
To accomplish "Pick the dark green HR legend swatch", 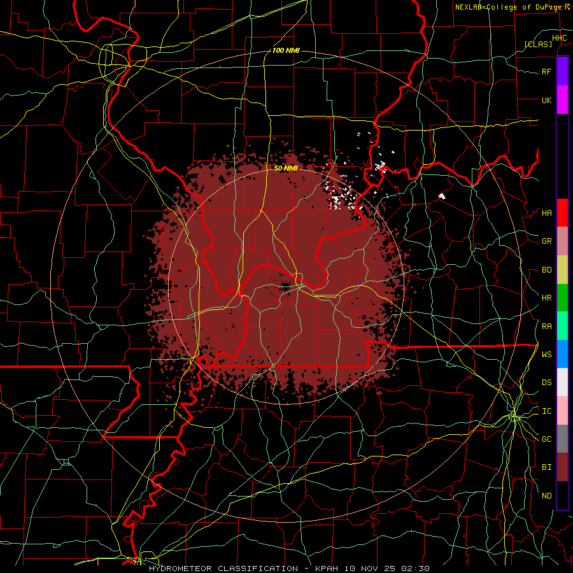I will [x=562, y=298].
